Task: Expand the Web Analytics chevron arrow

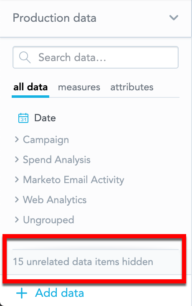Action: pos(17,199)
